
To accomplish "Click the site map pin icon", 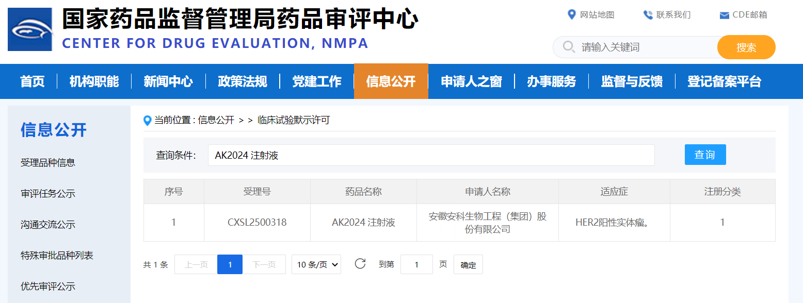I will [x=571, y=14].
